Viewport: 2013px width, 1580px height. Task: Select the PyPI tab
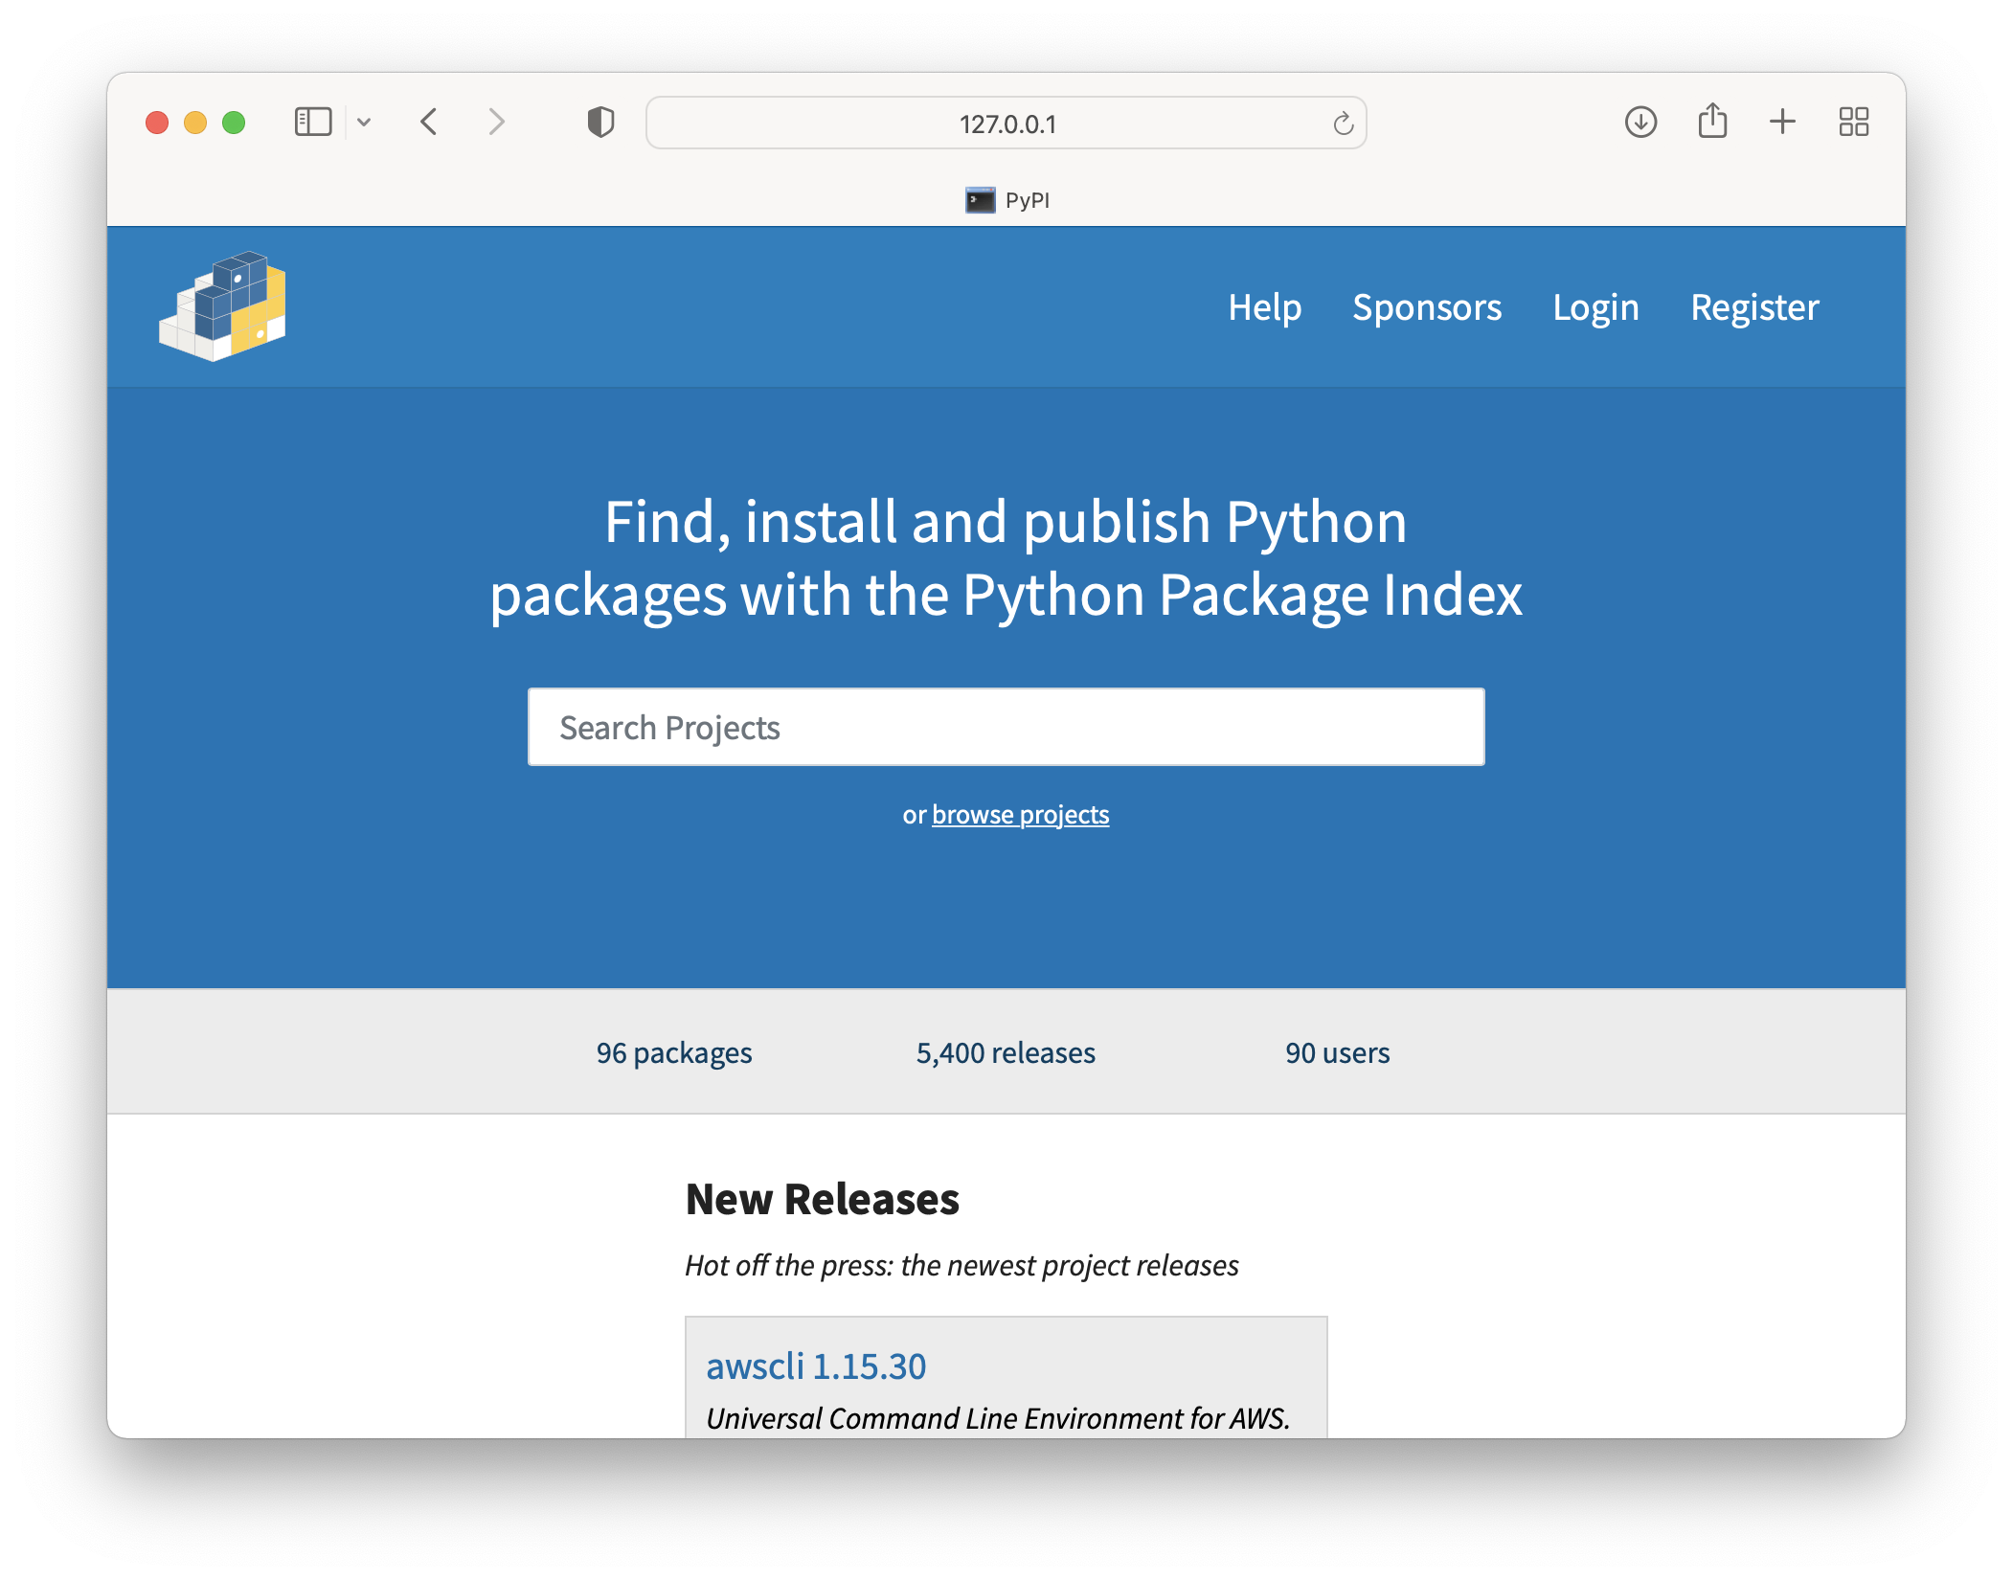[x=1006, y=200]
